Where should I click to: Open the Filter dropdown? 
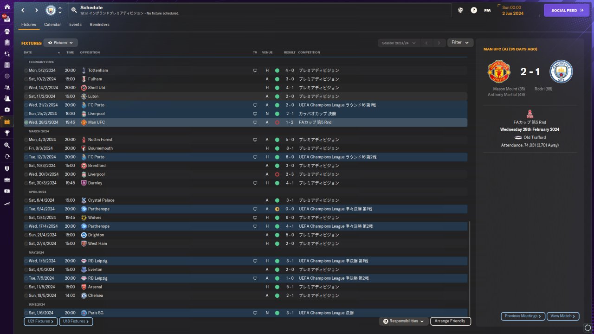[460, 43]
